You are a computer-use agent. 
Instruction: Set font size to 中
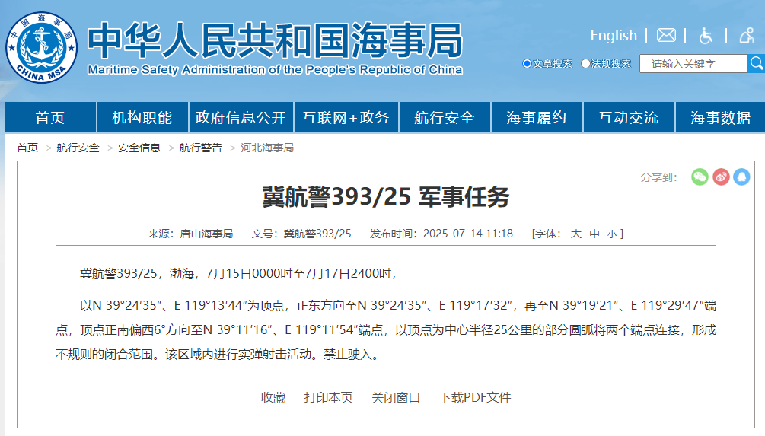tap(594, 234)
